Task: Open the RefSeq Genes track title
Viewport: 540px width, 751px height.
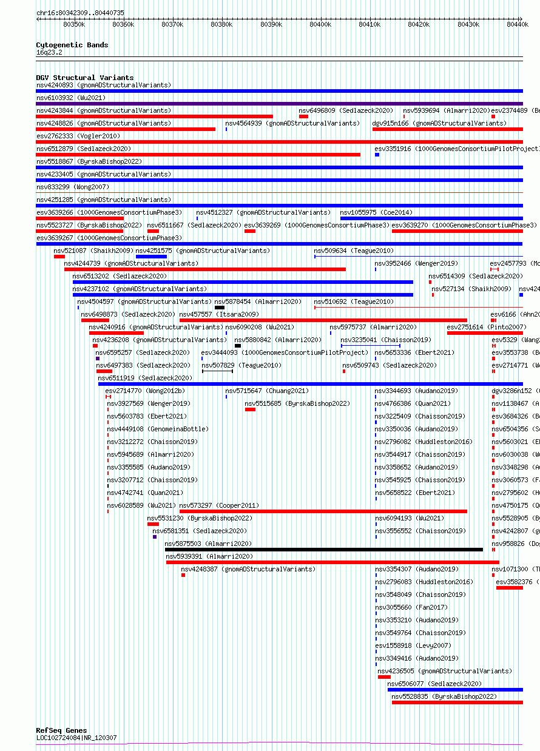Action: (x=61, y=730)
